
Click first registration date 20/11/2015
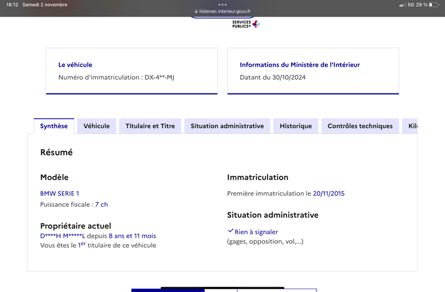tap(329, 194)
